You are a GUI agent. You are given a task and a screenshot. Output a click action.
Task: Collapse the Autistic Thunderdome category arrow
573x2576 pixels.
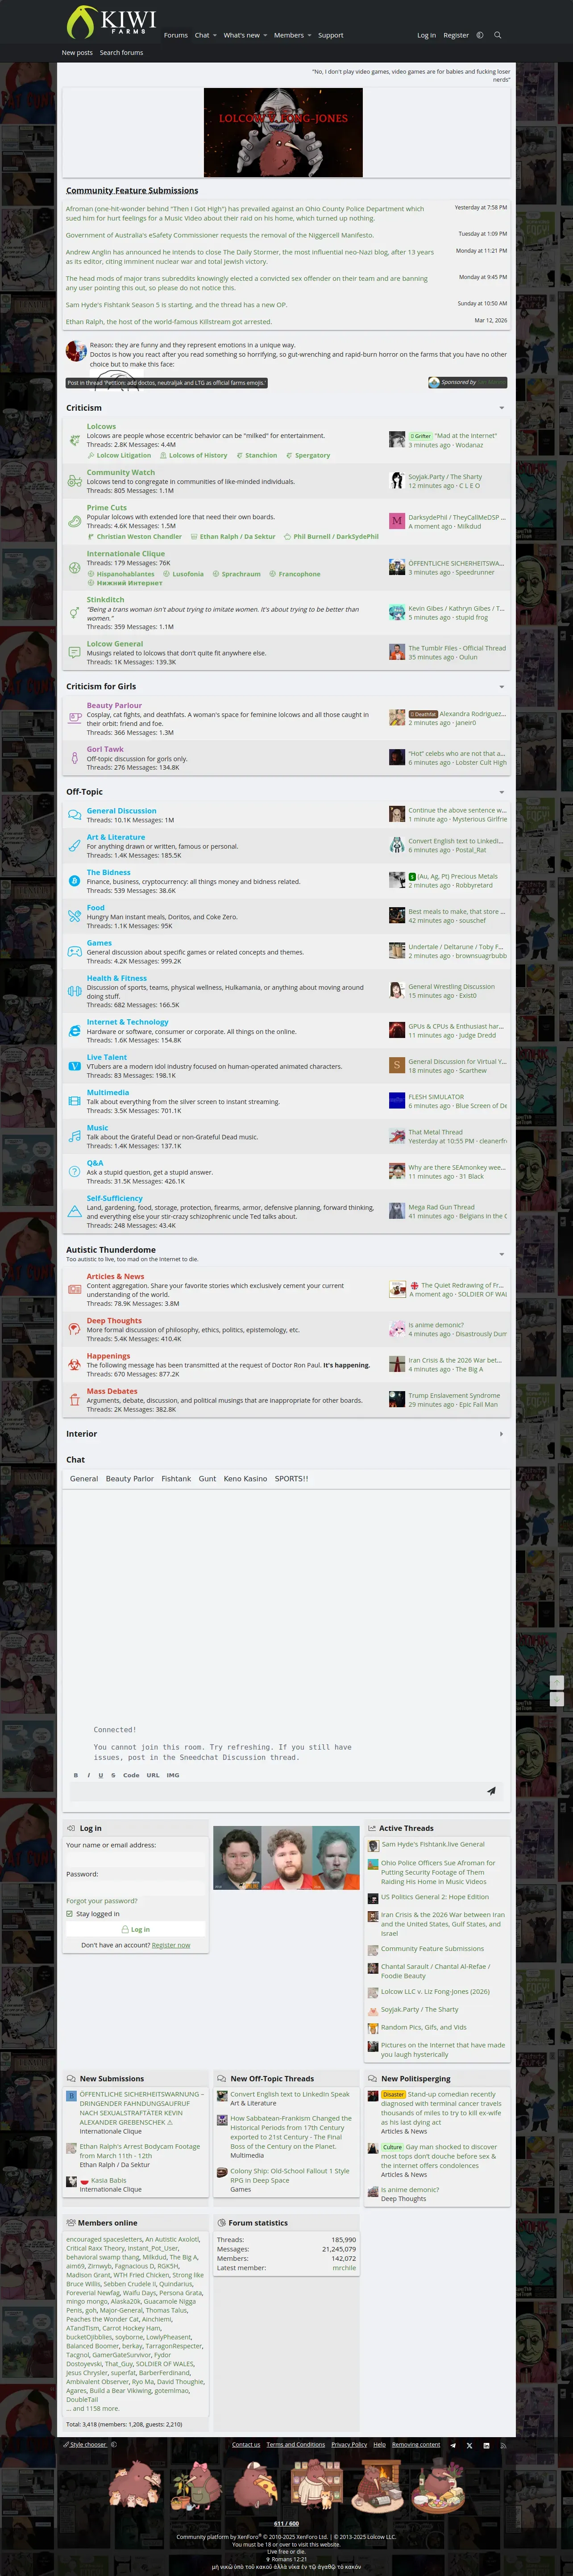click(x=501, y=1254)
